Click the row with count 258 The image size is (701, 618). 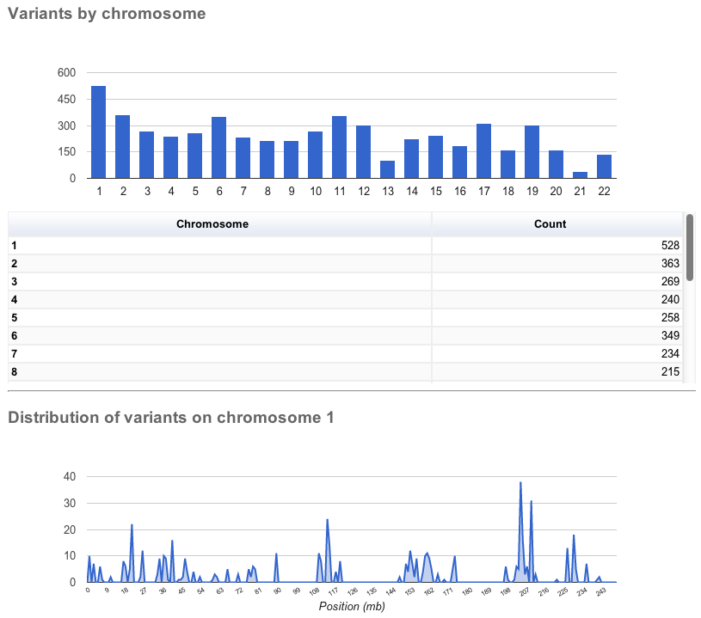pos(345,318)
